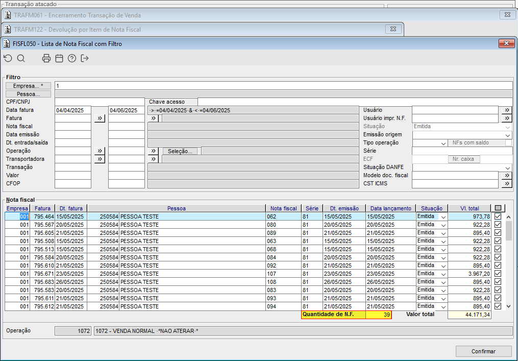The width and height of the screenshot is (518, 361).
Task: Click lookup arrow button beside Usuário field
Action: coord(506,110)
